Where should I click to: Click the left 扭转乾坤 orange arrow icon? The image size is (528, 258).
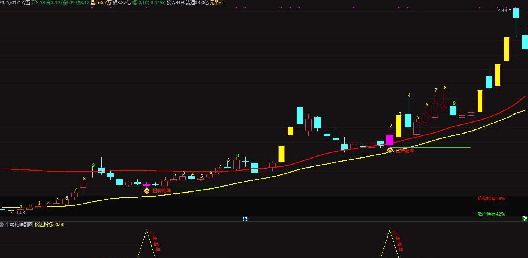click(147, 191)
